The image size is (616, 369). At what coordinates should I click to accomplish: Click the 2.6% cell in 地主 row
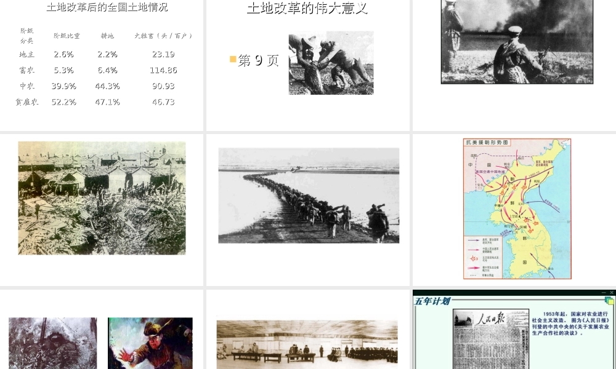point(63,54)
